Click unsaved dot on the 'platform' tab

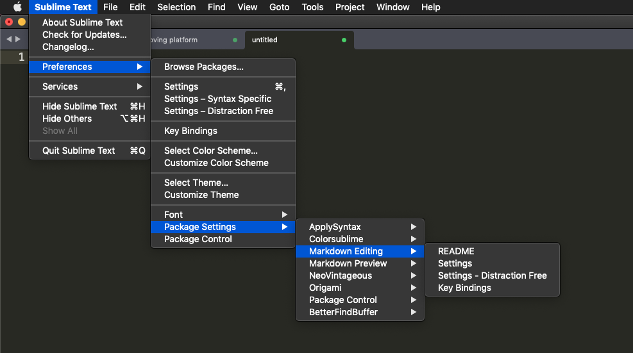[x=235, y=40]
